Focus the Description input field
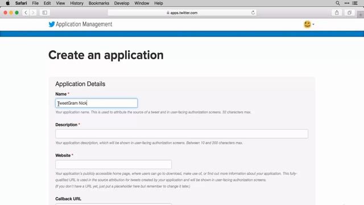 tap(182, 134)
